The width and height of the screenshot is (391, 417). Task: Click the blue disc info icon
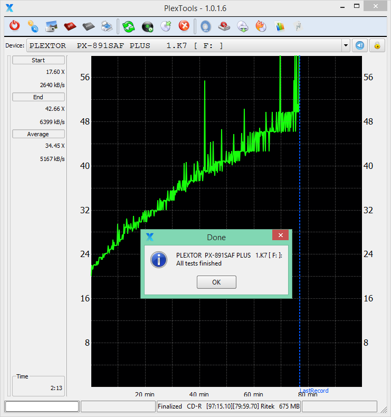coord(205,26)
